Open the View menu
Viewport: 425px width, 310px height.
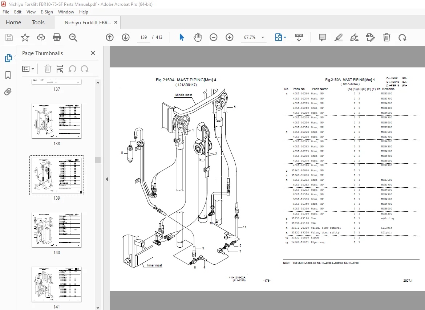point(31,12)
